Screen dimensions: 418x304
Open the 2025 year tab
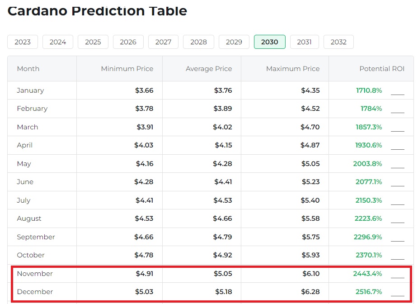[93, 42]
